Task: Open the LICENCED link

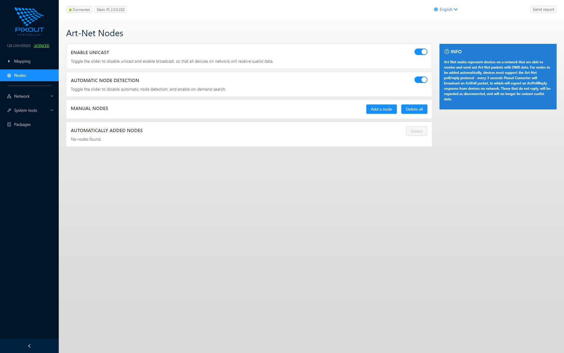Action: (x=41, y=46)
